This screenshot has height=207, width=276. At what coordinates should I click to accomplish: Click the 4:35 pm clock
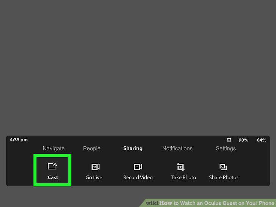click(x=19, y=140)
